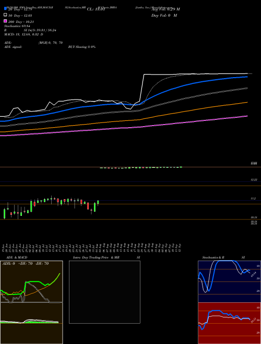Image resolution: width=261 pixels, height=344 pixels.
Task: Click the 'Stochastics & R' panel title
Action: click(x=213, y=257)
